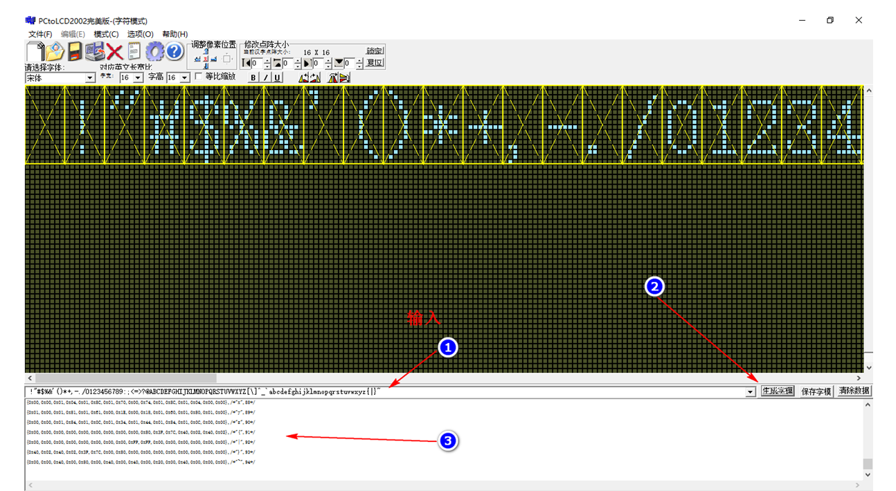Screen dimensions: 896x491
Task: Click the left-edge matrix resize icon
Action: pos(247,64)
